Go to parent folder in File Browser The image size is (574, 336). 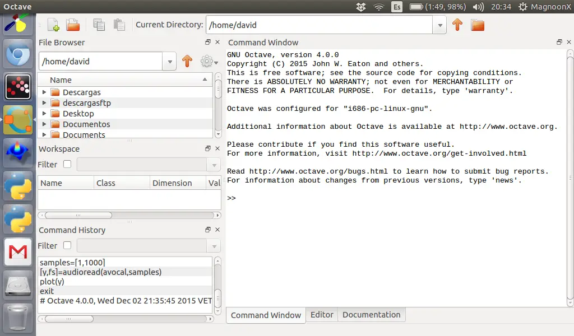pyautogui.click(x=187, y=61)
